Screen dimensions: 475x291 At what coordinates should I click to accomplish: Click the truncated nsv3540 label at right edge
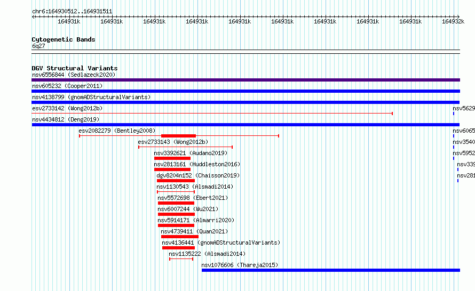[464, 142]
